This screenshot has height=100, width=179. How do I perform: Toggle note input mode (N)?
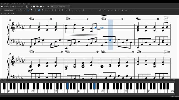48,10
